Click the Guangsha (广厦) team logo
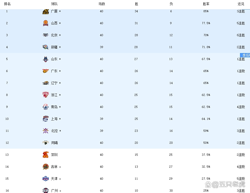250x193 pixels. (45, 11)
